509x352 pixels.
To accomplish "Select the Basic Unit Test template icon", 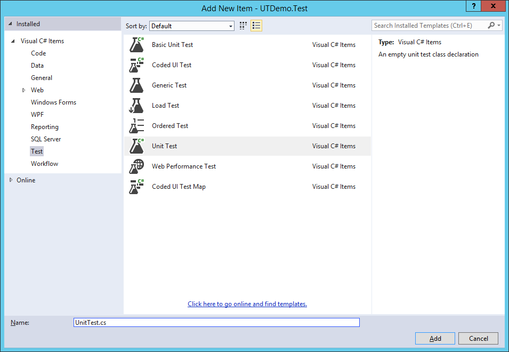I will (x=136, y=44).
